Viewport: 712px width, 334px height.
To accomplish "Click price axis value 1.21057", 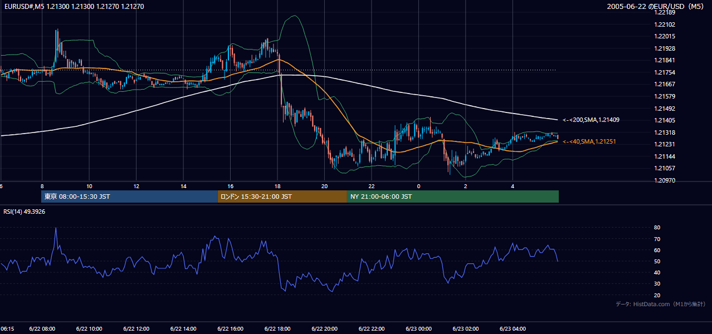I will (x=665, y=168).
